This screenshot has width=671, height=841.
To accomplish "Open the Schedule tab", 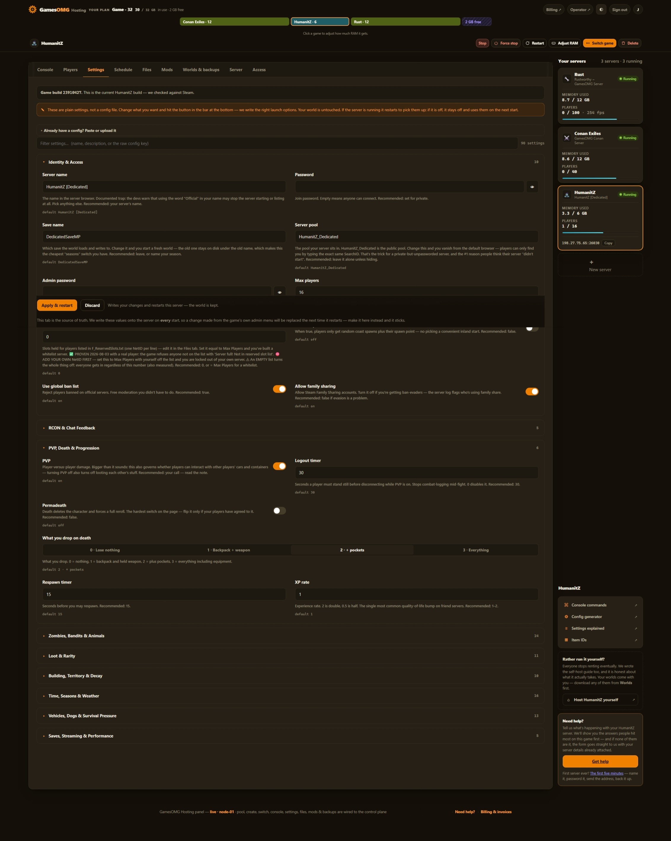I will click(x=123, y=70).
